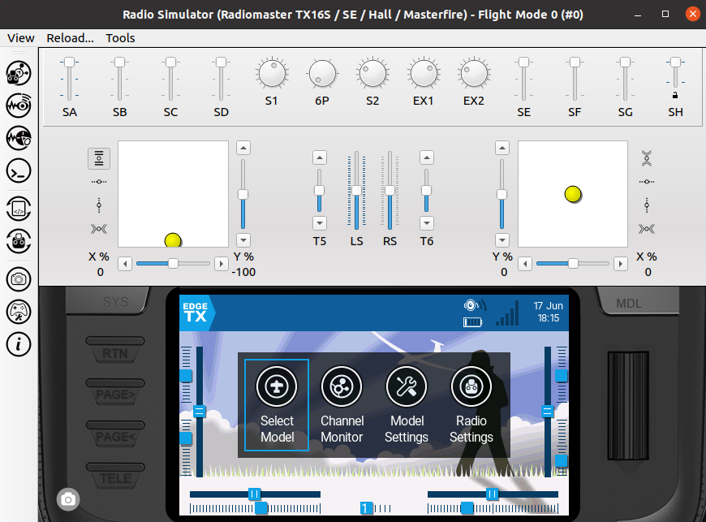Image resolution: width=706 pixels, height=522 pixels.
Task: Open the View menu
Action: (x=21, y=38)
